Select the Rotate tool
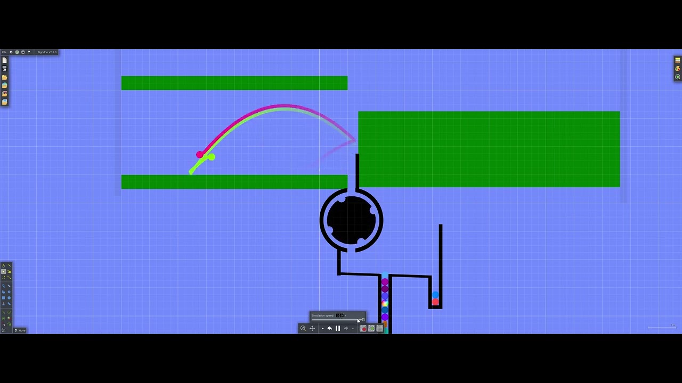 (4, 277)
